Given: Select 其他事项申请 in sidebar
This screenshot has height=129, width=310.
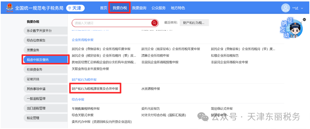Looking at the screenshot, I should tap(45, 89).
